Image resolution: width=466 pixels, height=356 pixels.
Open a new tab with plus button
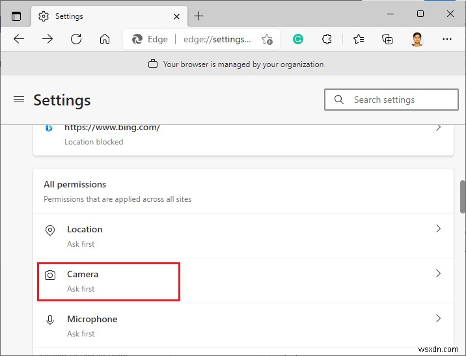click(199, 16)
